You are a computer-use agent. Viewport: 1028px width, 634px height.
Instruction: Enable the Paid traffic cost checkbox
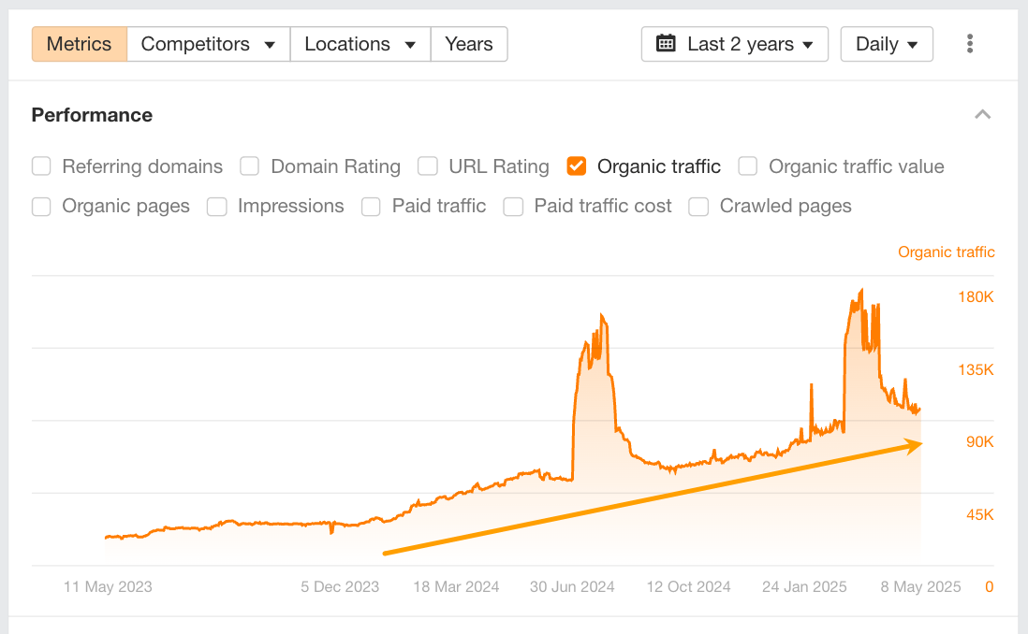[x=513, y=207]
